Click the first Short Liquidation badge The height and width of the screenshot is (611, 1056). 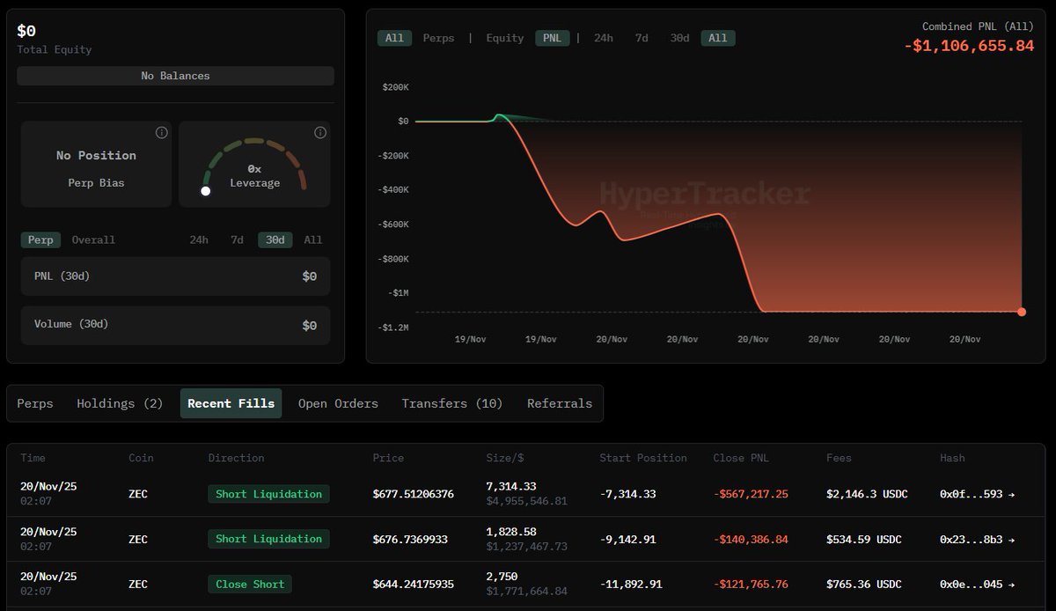click(268, 494)
